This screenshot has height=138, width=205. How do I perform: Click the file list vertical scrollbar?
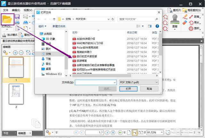pyautogui.click(x=160, y=45)
